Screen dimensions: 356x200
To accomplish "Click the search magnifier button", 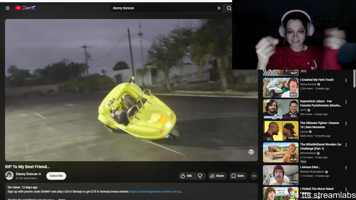I will click(x=229, y=8).
